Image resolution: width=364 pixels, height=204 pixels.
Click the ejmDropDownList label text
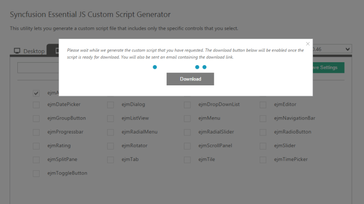click(x=219, y=104)
